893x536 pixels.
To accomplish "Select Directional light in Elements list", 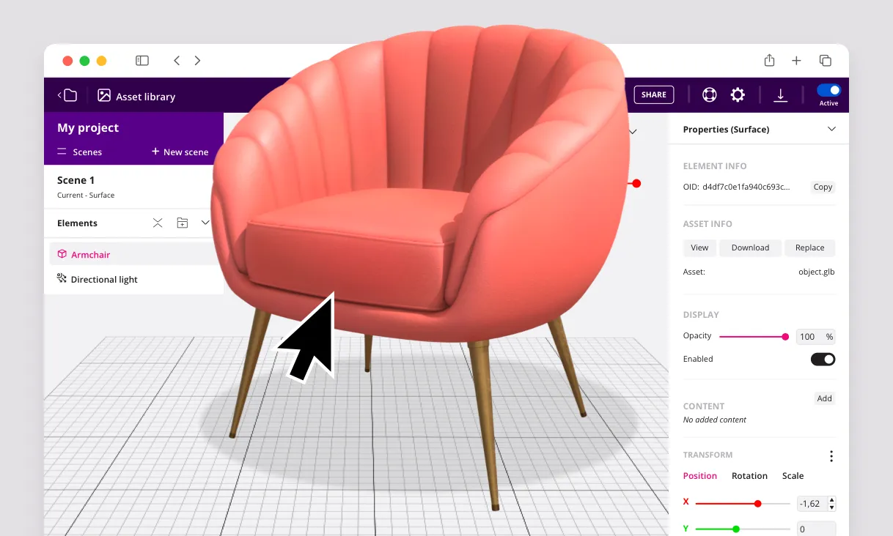I will (x=103, y=280).
